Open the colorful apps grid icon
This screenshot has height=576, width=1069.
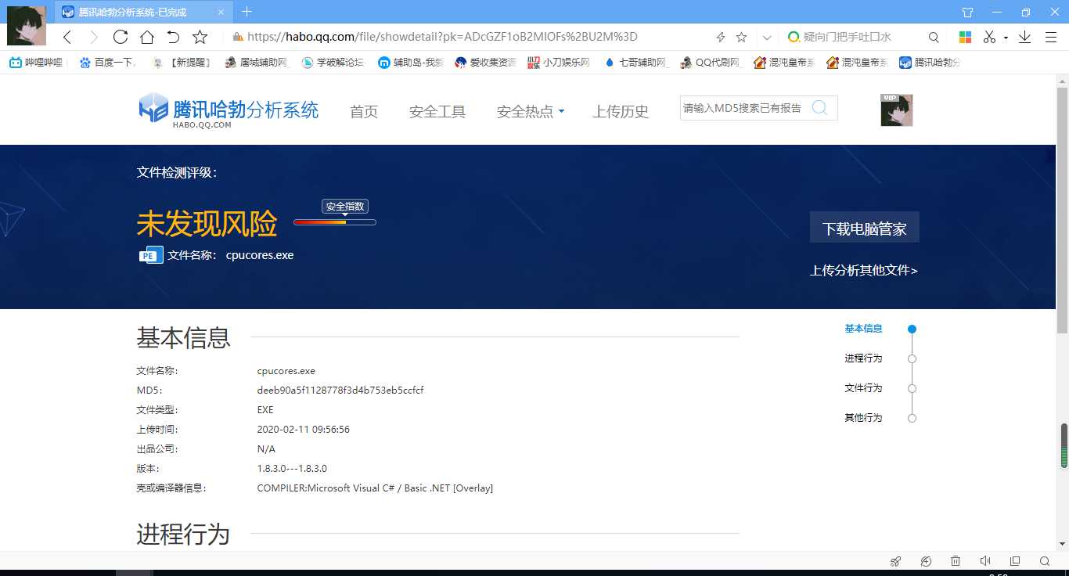(965, 37)
